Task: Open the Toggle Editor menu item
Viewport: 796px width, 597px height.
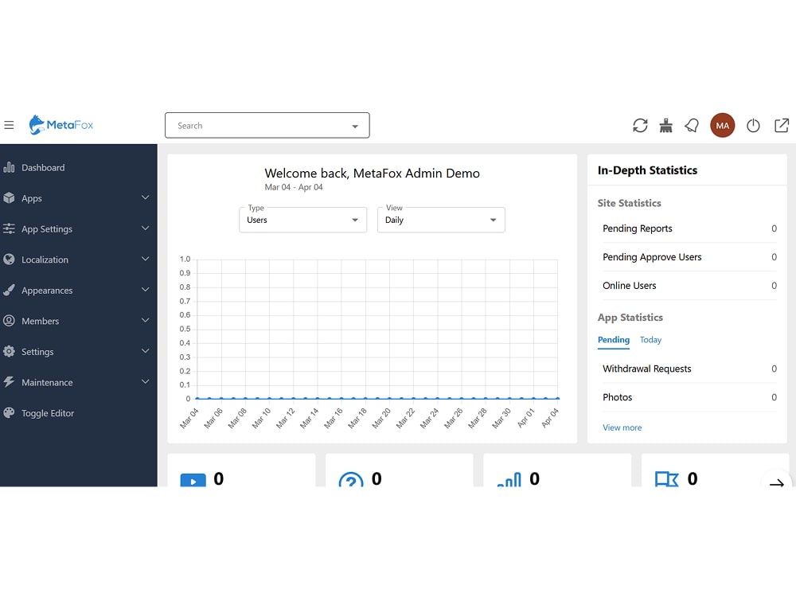Action: (x=79, y=413)
